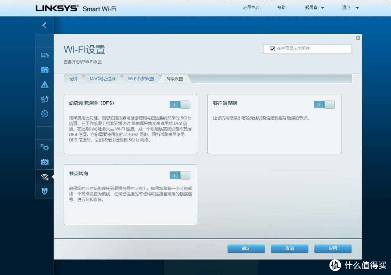Open the Speed Test clock icon

pos(44,114)
